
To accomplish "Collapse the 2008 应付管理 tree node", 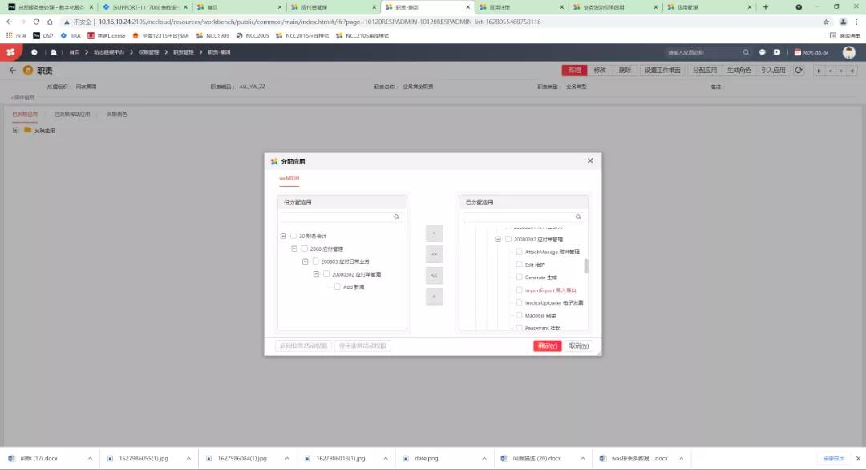I will click(x=294, y=248).
